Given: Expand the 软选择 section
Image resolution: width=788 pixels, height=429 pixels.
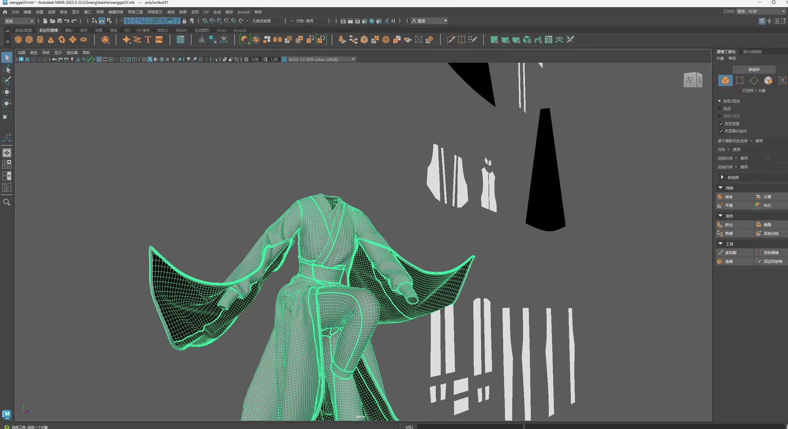Looking at the screenshot, I should pyautogui.click(x=722, y=177).
